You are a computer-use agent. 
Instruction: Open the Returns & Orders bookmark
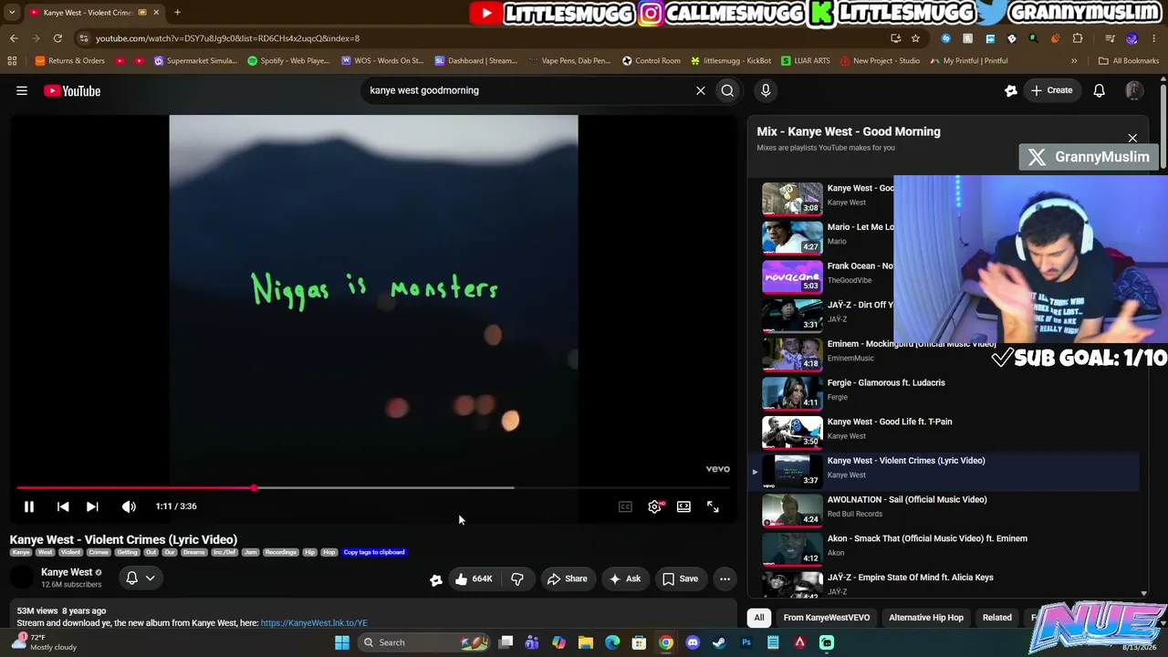click(70, 61)
